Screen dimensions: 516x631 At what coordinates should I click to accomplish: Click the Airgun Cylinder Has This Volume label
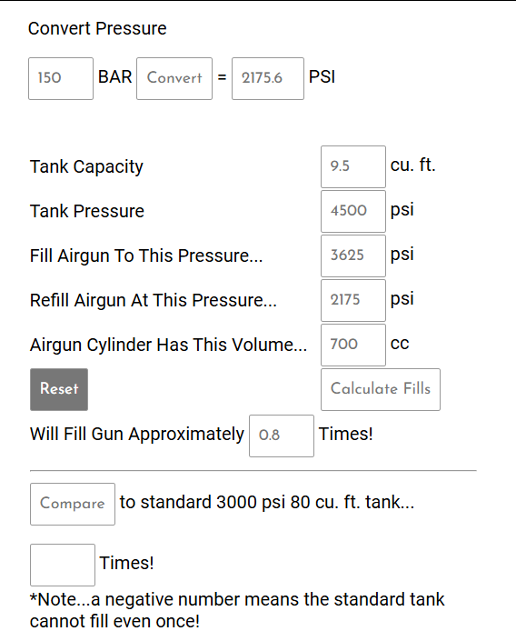pos(168,345)
